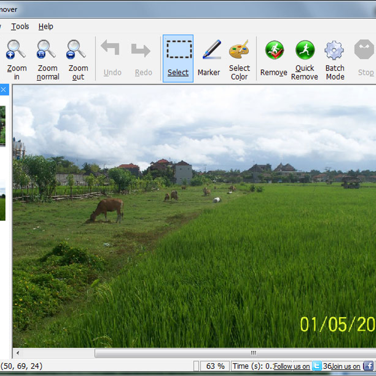Click the 'Follow us on' link

pyautogui.click(x=292, y=366)
